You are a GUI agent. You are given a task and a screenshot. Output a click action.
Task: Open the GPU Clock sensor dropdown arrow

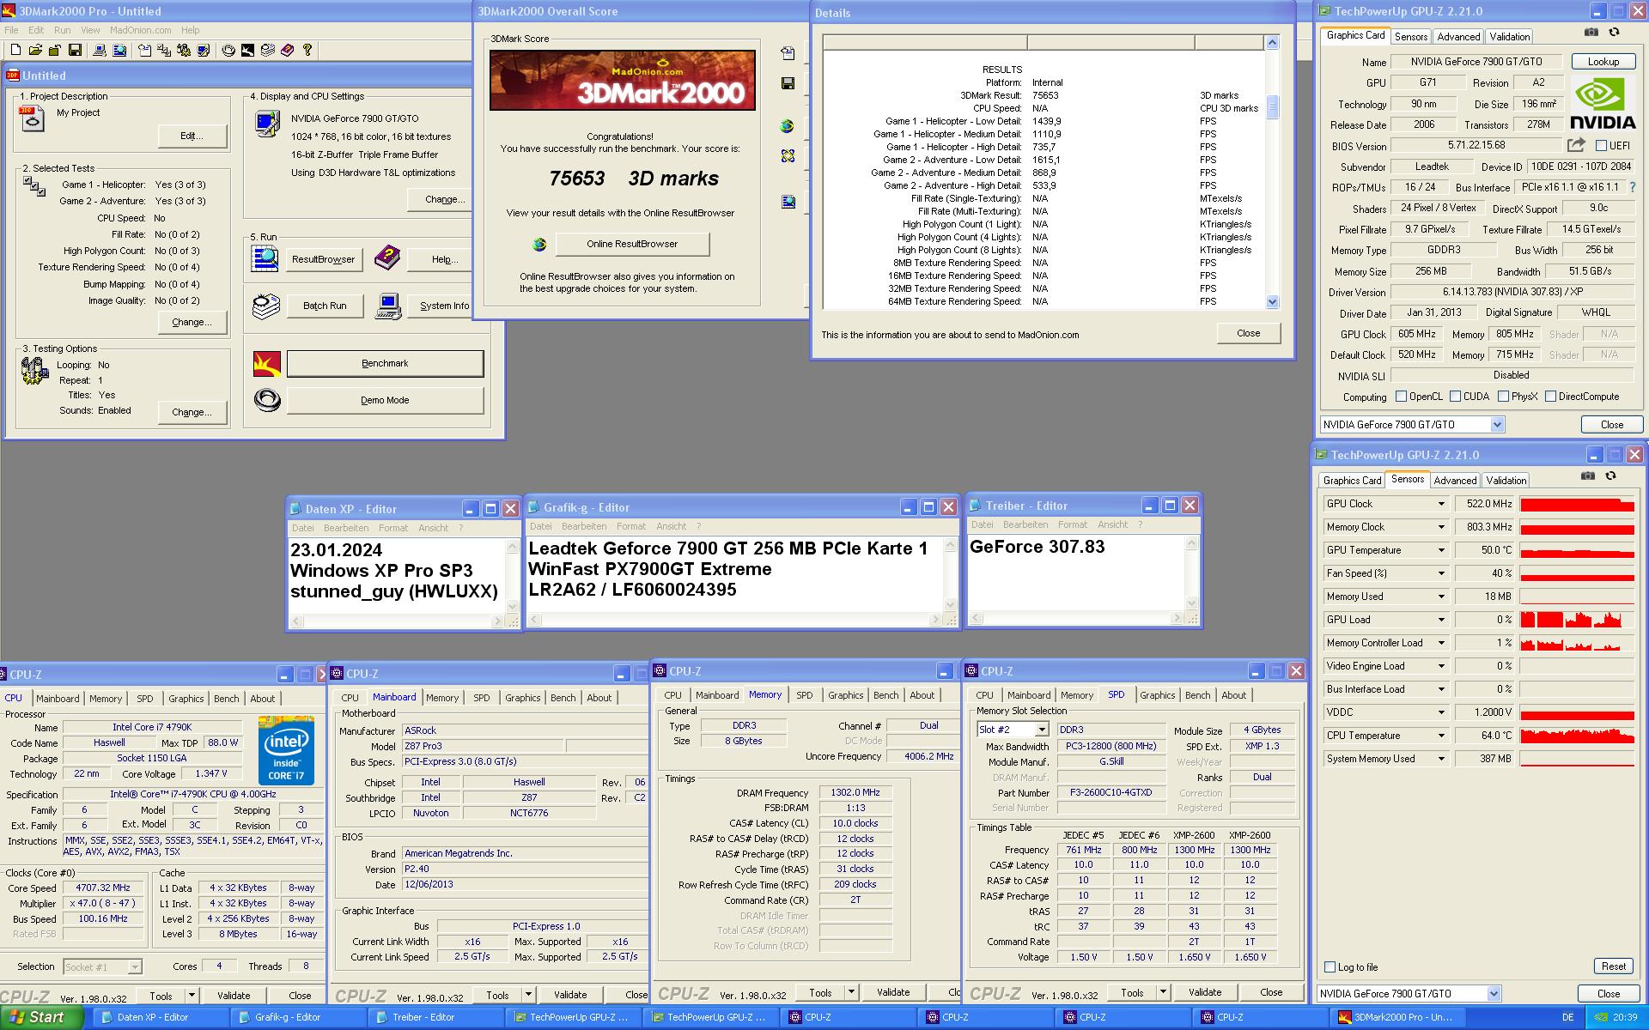(x=1441, y=504)
